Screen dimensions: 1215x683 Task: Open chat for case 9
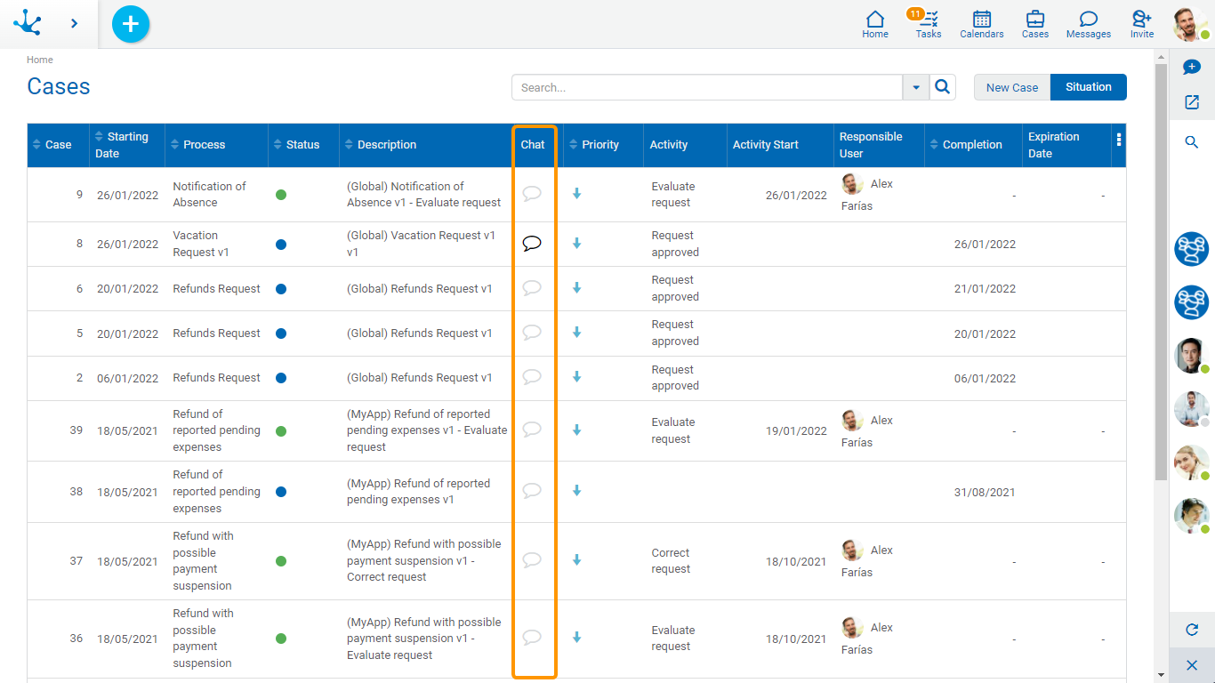[532, 194]
